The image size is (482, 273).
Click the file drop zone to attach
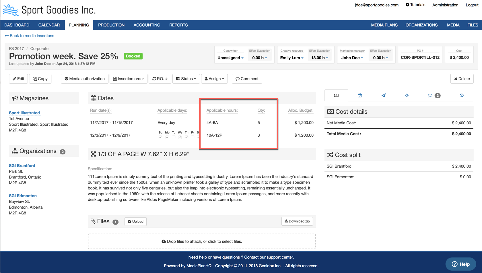(x=202, y=241)
